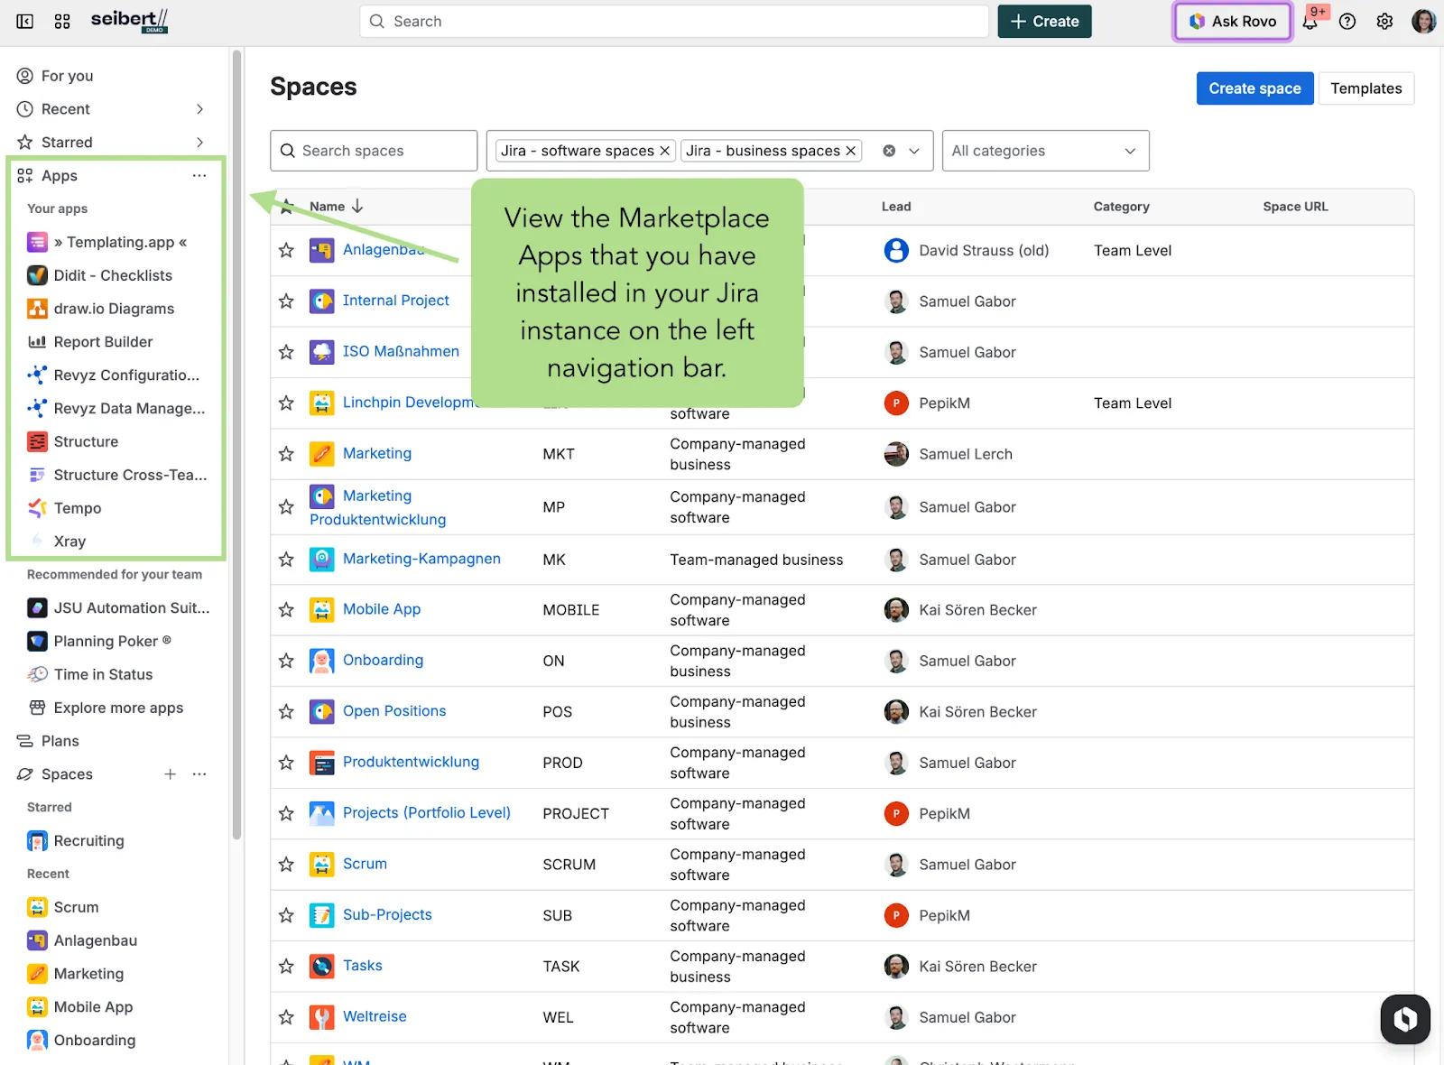Expand the Starred section in the sidebar

(199, 142)
